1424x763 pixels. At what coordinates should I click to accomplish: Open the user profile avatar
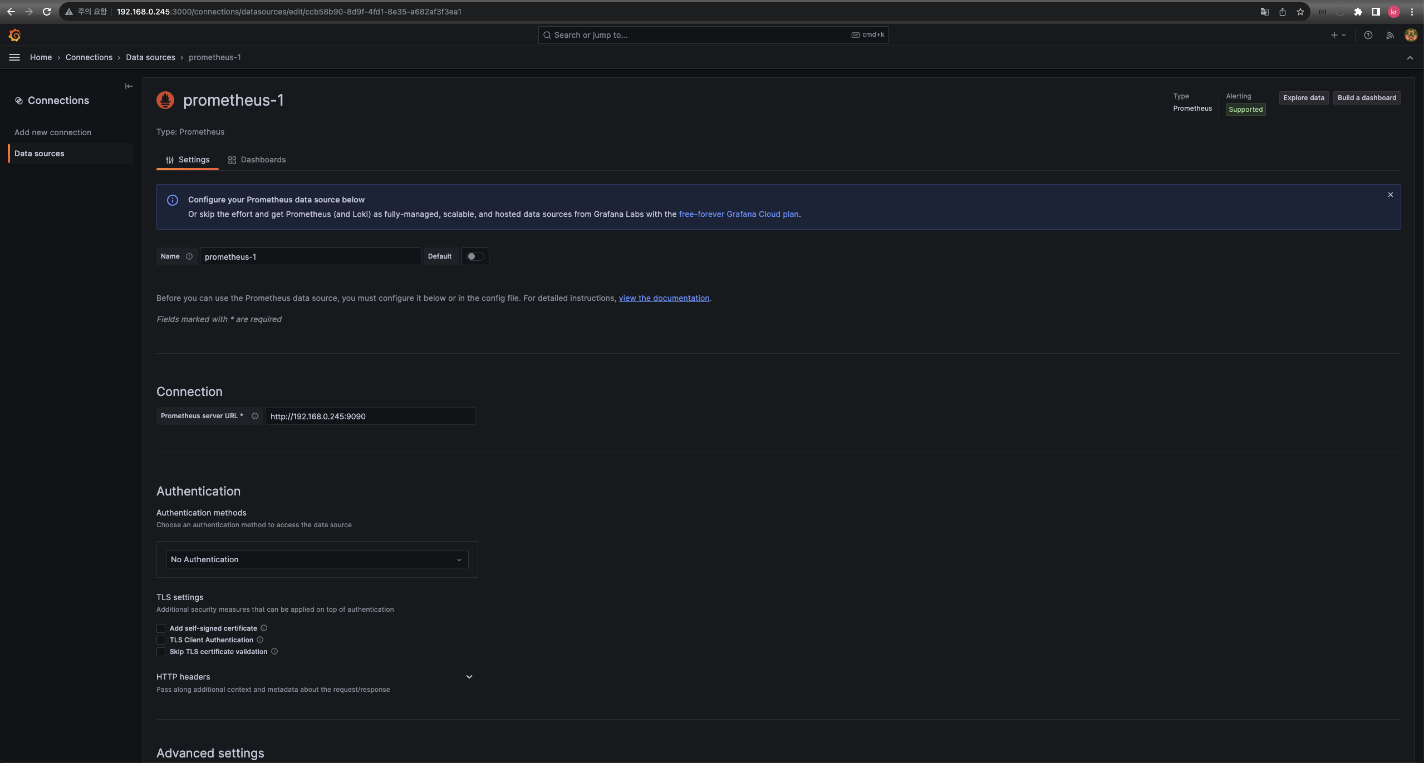pos(1410,34)
